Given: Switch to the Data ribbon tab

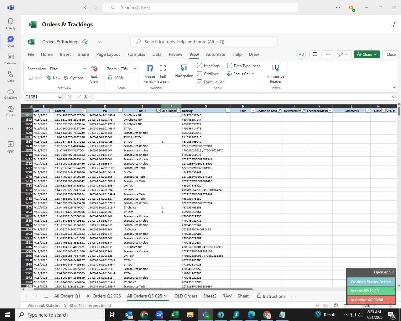Looking at the screenshot, I should (x=157, y=54).
